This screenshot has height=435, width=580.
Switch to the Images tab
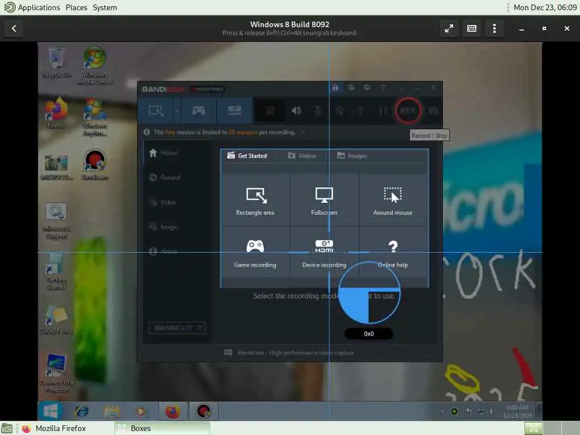coord(352,156)
